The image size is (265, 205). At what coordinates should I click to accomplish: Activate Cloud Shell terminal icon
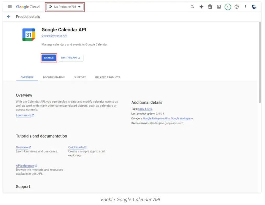pos(219,7)
